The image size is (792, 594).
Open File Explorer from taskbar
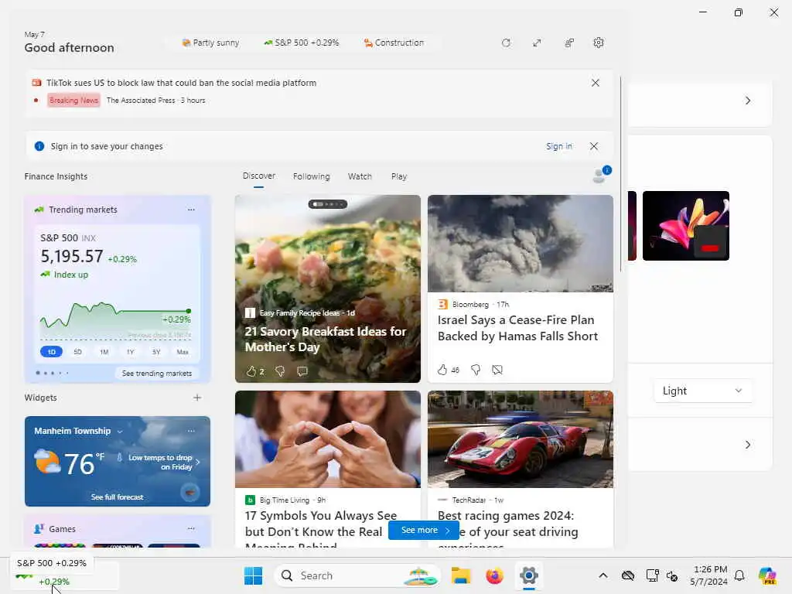click(461, 575)
